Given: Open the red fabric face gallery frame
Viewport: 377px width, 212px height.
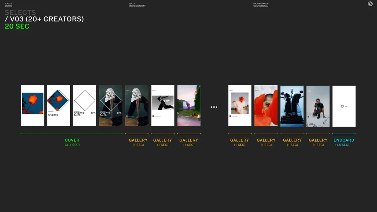Looking at the screenshot, I should point(266,105).
